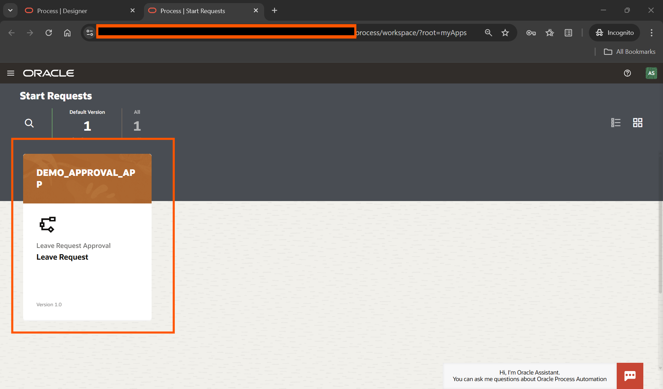Image resolution: width=663 pixels, height=389 pixels.
Task: Open All Bookmarks
Action: point(629,51)
